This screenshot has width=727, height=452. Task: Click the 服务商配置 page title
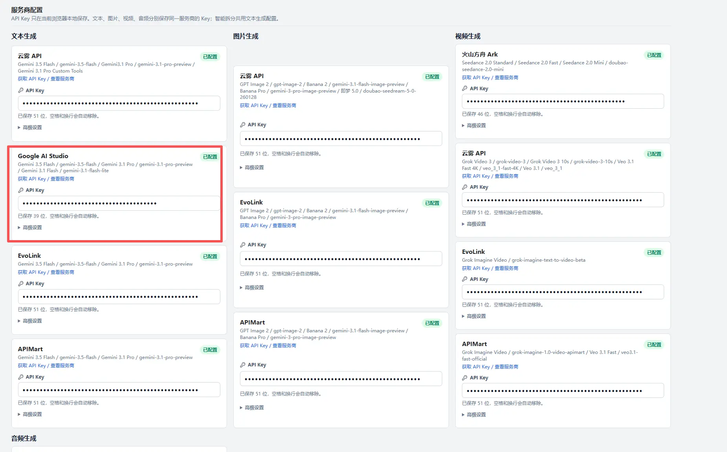pos(27,10)
